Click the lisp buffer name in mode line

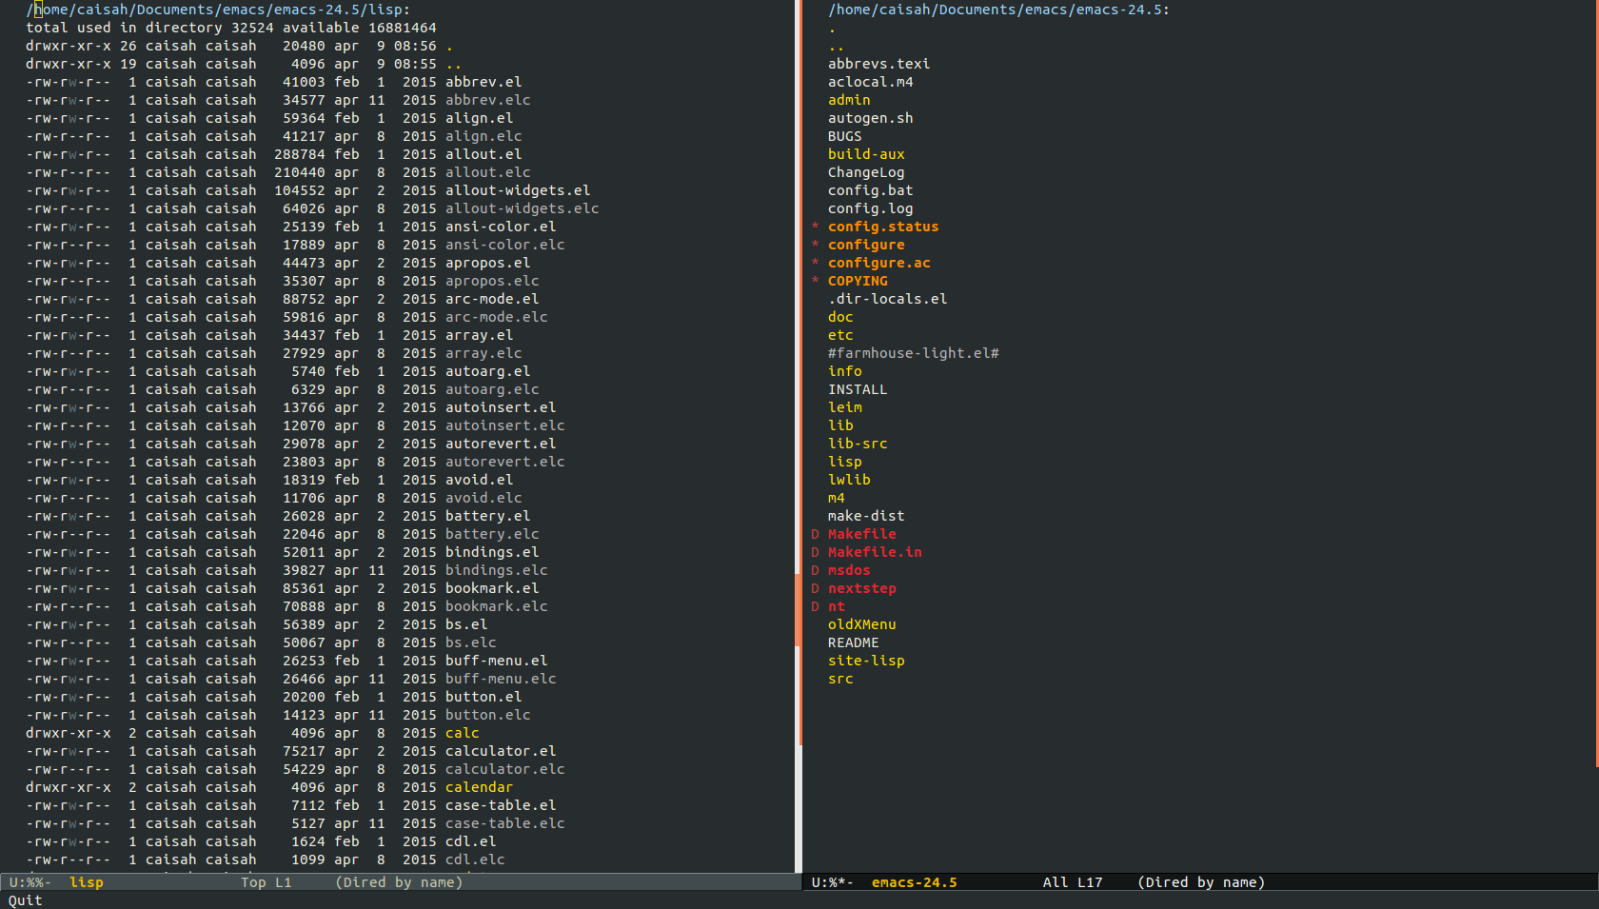pyautogui.click(x=86, y=882)
